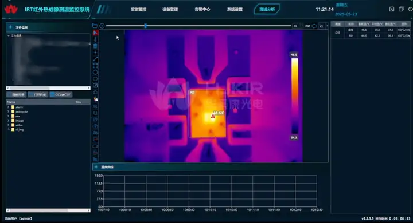
Task: Open the 告警中心 tab
Action: pos(202,10)
